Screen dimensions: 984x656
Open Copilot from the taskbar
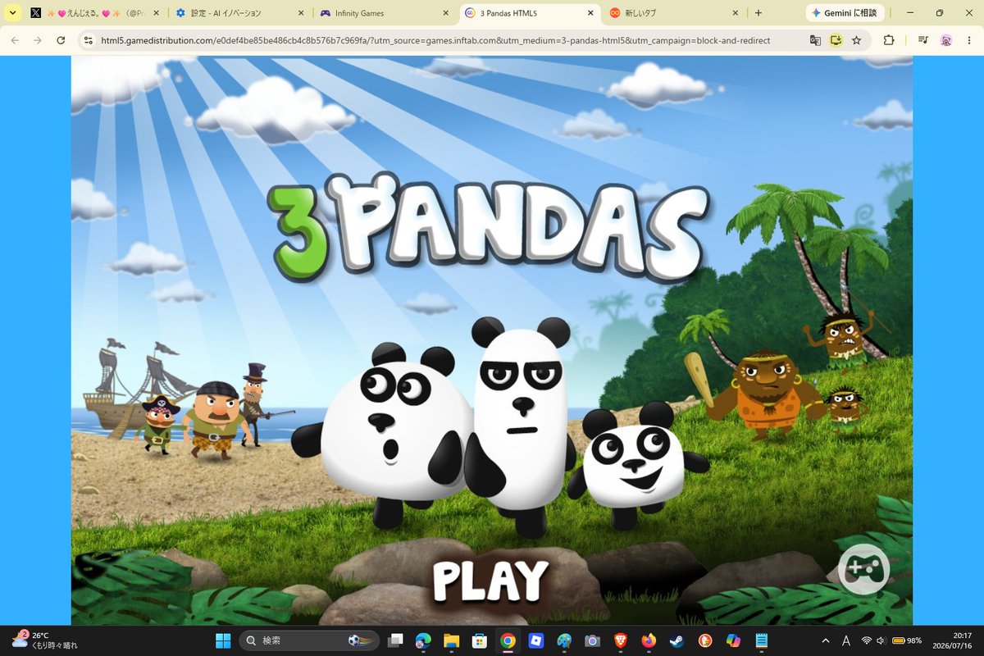point(733,640)
